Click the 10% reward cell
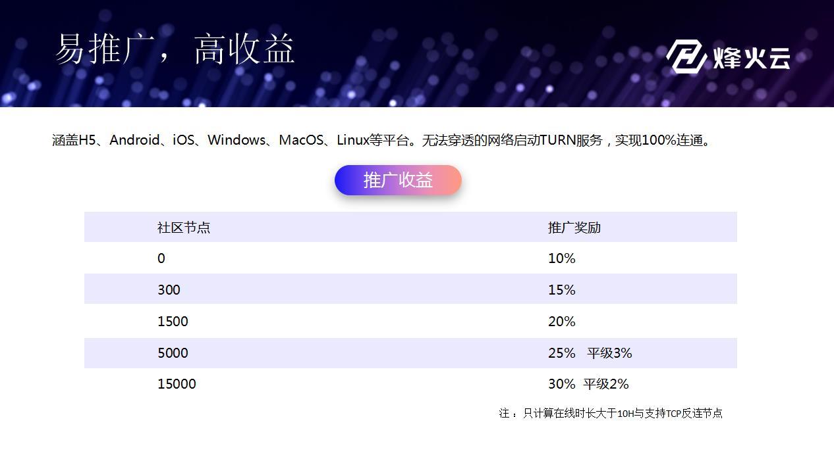 coord(562,258)
